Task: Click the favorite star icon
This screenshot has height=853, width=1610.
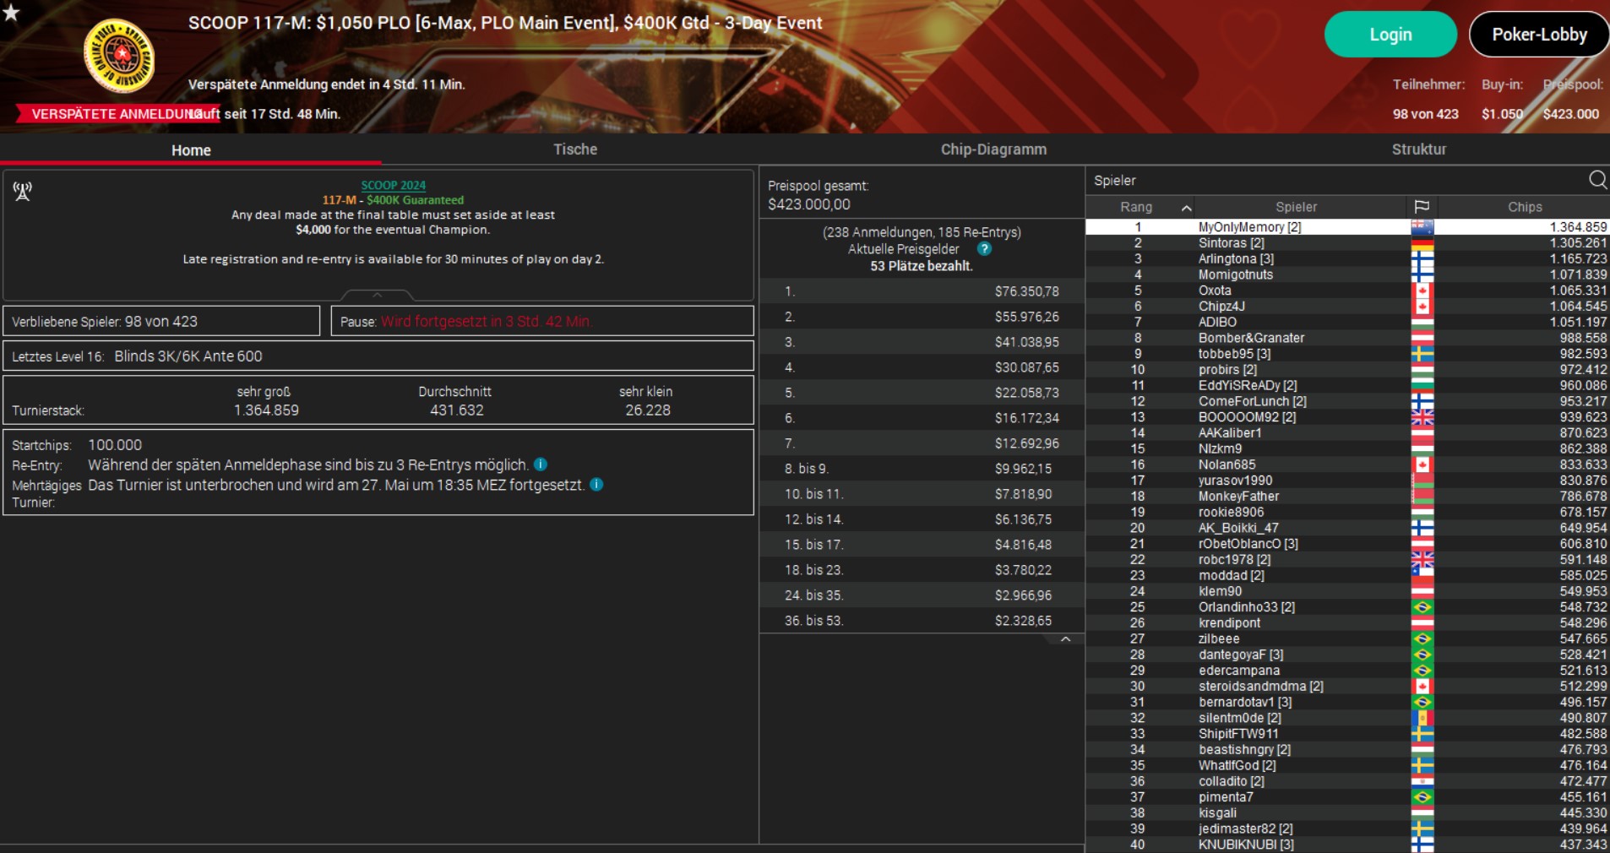Action: (x=10, y=12)
